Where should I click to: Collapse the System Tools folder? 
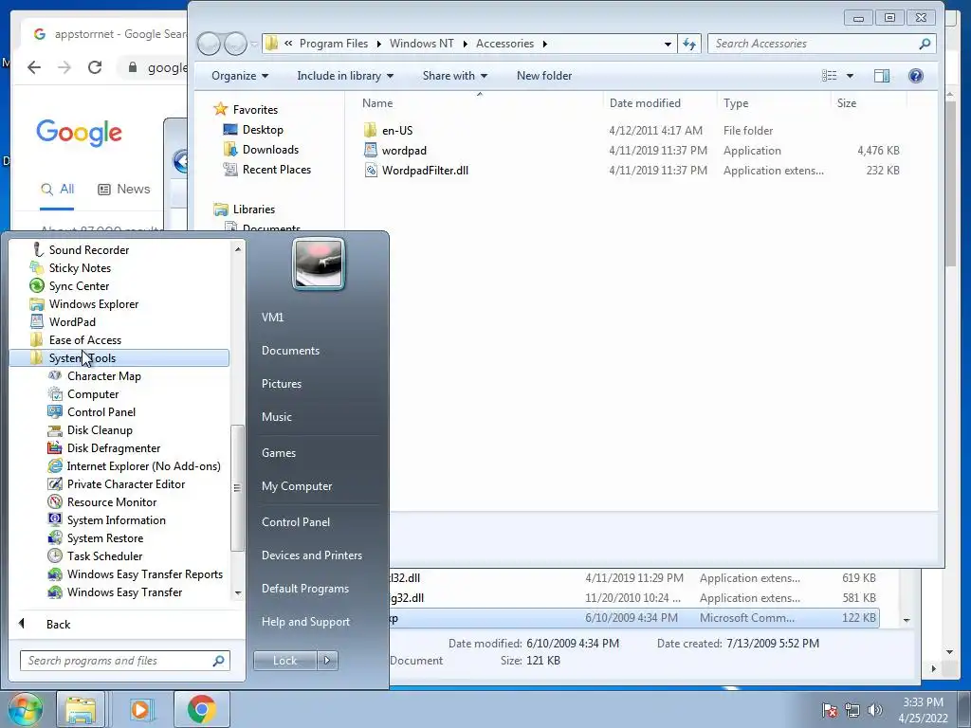119,357
